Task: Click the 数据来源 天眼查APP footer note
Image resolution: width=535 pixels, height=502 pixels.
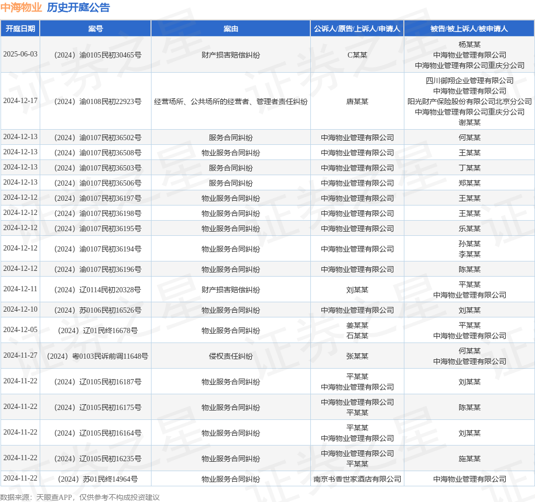Action: [80, 497]
